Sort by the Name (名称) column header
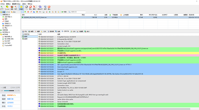 tap(51, 15)
